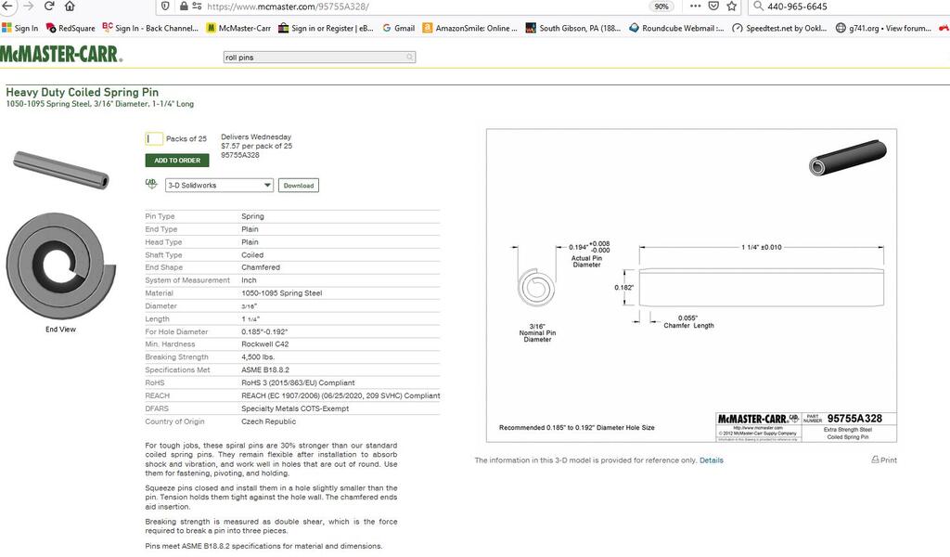Screen dimensions: 950x557
Task: Click the Print link
Action: coord(889,460)
